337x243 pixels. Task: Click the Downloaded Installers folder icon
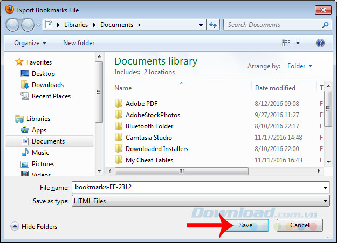(x=119, y=149)
